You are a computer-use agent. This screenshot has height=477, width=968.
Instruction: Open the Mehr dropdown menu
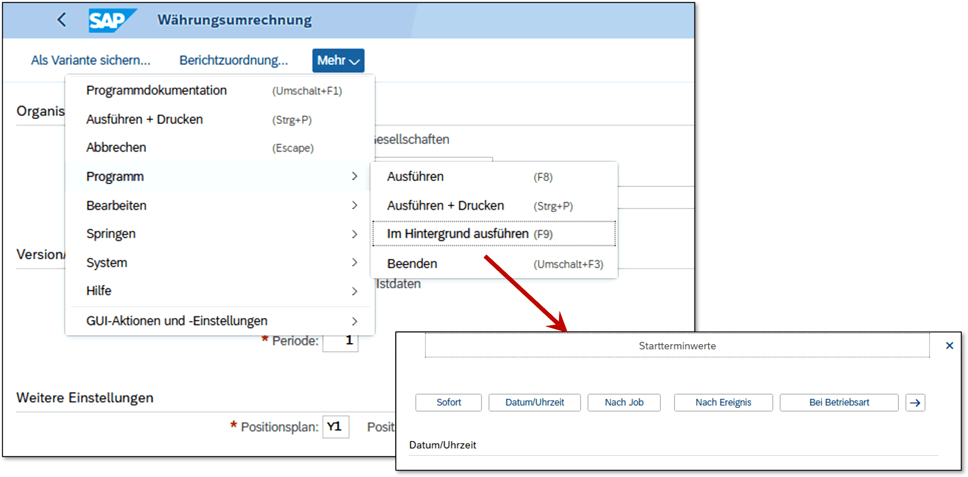[338, 61]
